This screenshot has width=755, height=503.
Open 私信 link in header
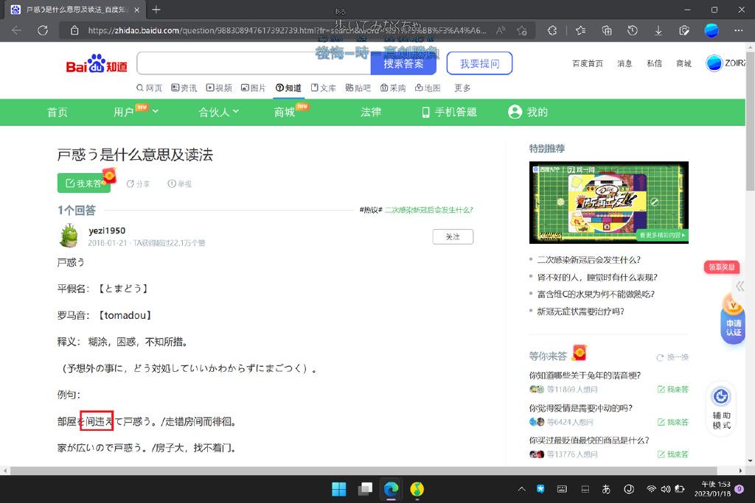tap(655, 63)
